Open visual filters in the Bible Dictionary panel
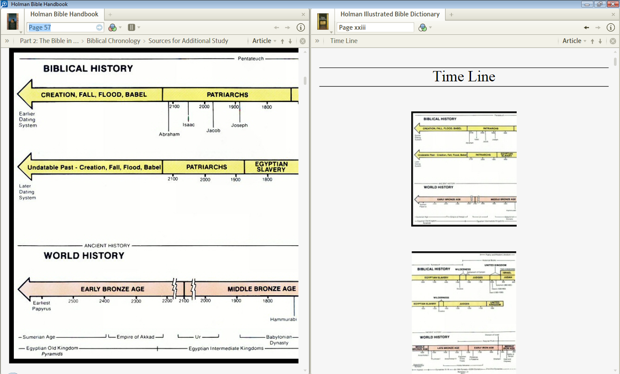The height and width of the screenshot is (374, 620). tap(423, 28)
